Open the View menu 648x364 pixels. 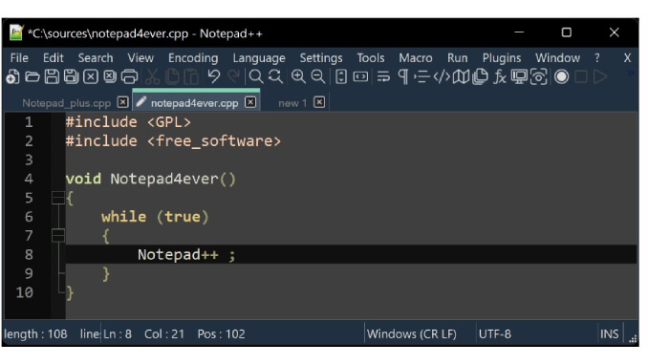click(140, 58)
